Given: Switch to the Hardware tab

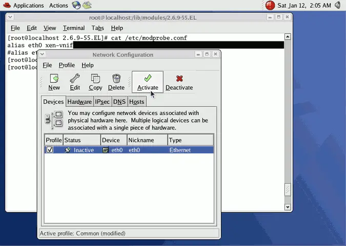Looking at the screenshot, I should [79, 102].
